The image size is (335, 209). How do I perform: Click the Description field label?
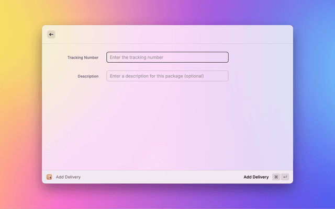88,76
